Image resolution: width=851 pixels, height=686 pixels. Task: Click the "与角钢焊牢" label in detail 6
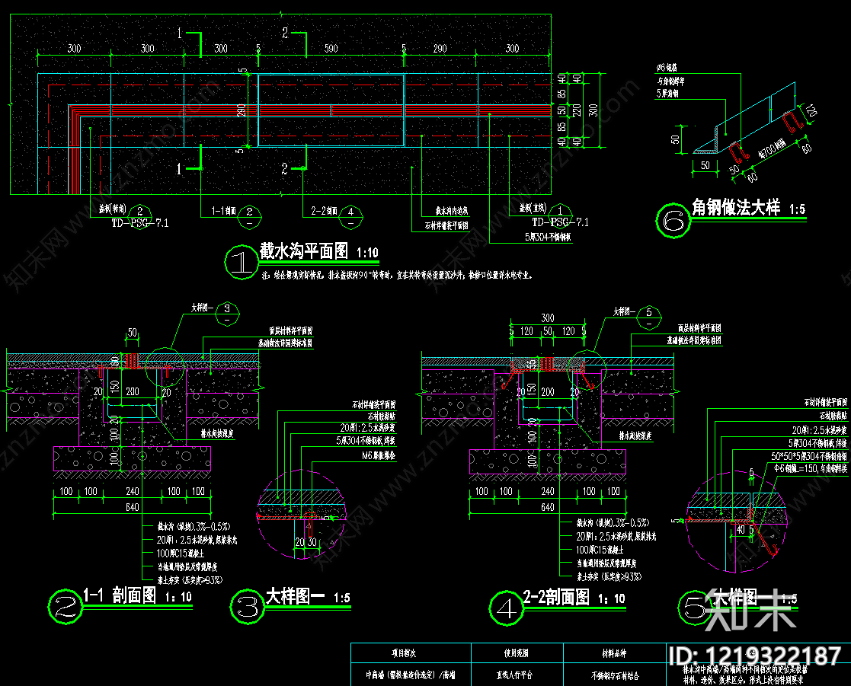coord(670,81)
